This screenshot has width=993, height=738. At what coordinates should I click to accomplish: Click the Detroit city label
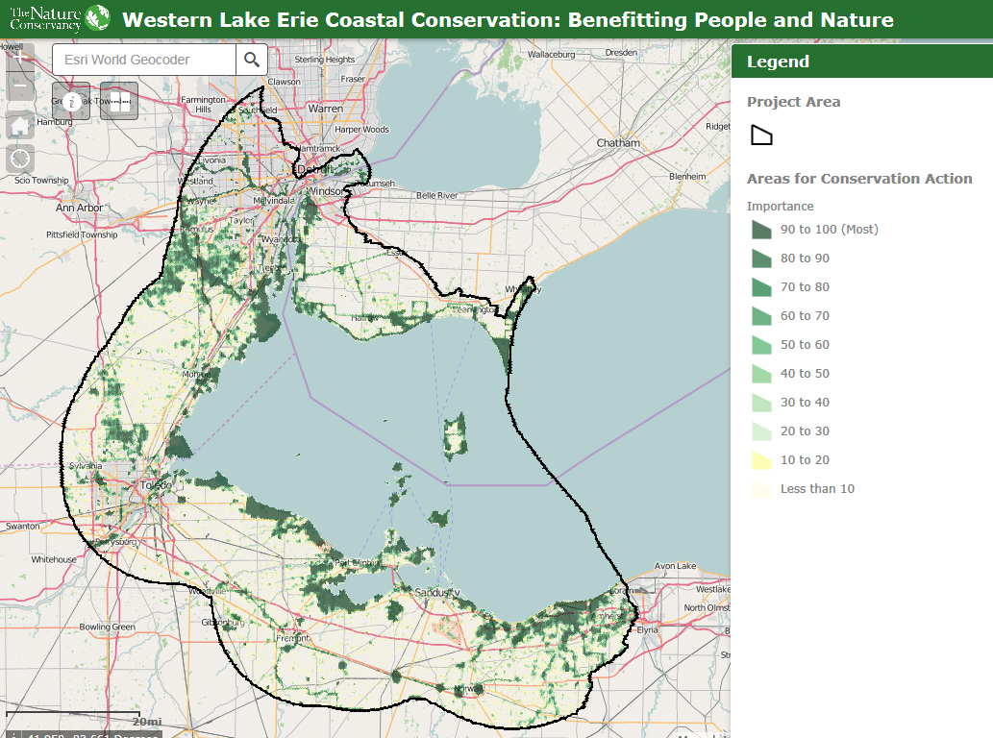tap(314, 169)
